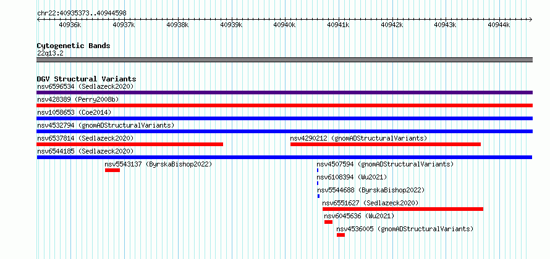This screenshot has width=550, height=259.
Task: Click the nsv4290212 red variant bar
Action: click(386, 144)
